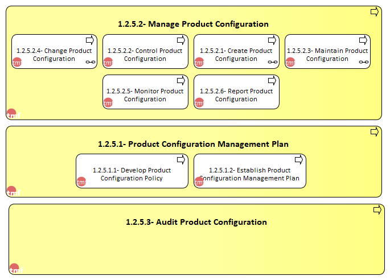The image size is (390, 280).
Task: Click the arrow icon on Report Product Configuration
Action: point(272,81)
